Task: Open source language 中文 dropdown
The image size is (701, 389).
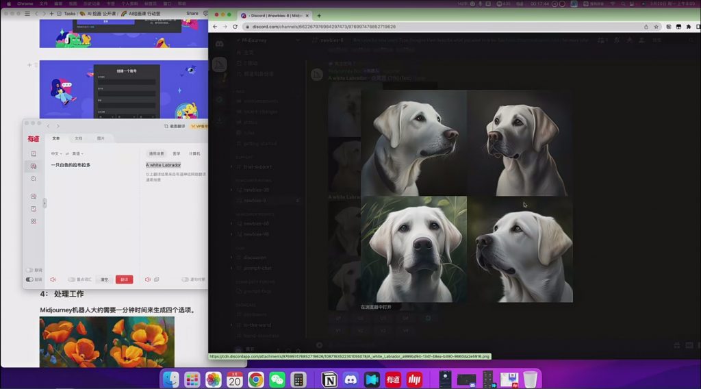Action: [x=56, y=154]
